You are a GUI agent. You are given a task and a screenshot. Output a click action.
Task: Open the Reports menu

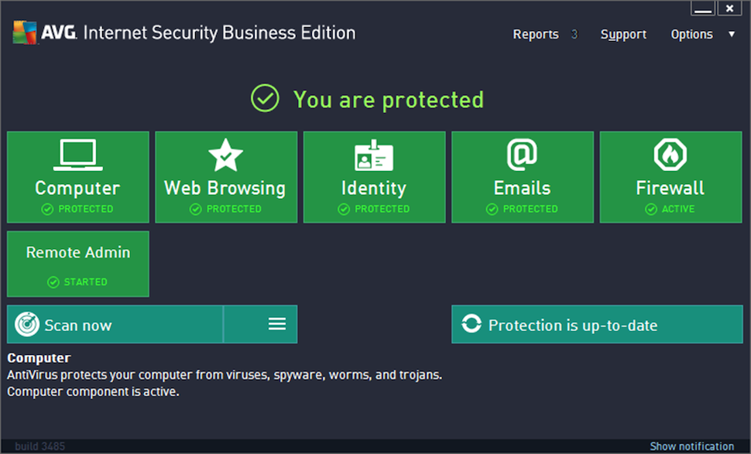pyautogui.click(x=536, y=34)
